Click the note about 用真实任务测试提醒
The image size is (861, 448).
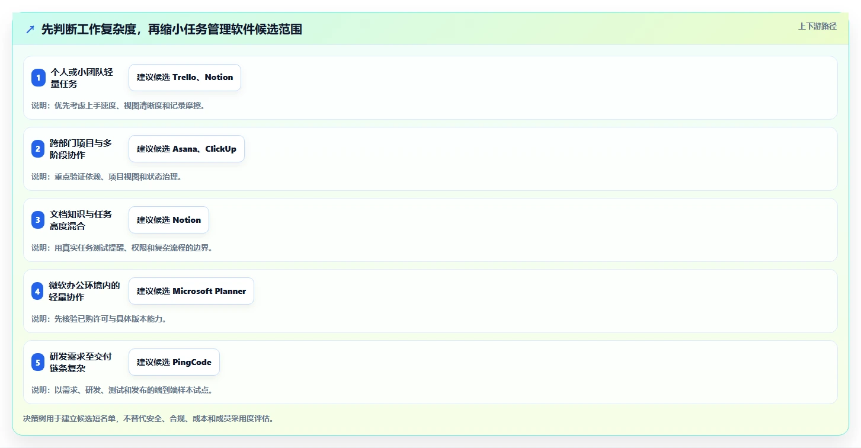[x=122, y=248]
